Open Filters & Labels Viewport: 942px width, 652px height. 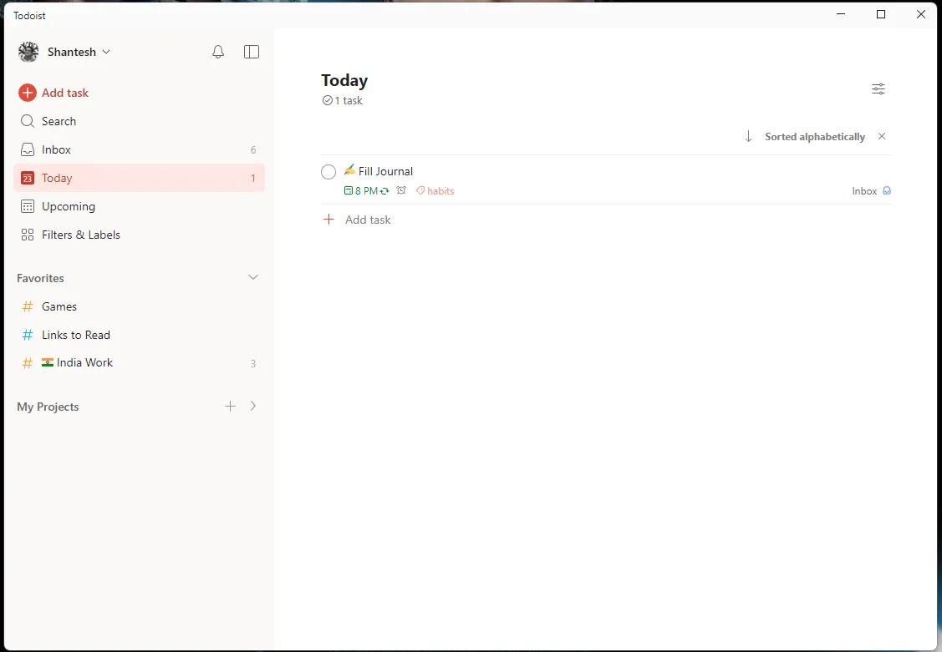pyautogui.click(x=139, y=235)
